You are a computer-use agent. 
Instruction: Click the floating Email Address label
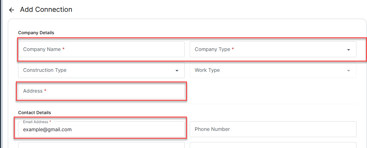(x=36, y=122)
